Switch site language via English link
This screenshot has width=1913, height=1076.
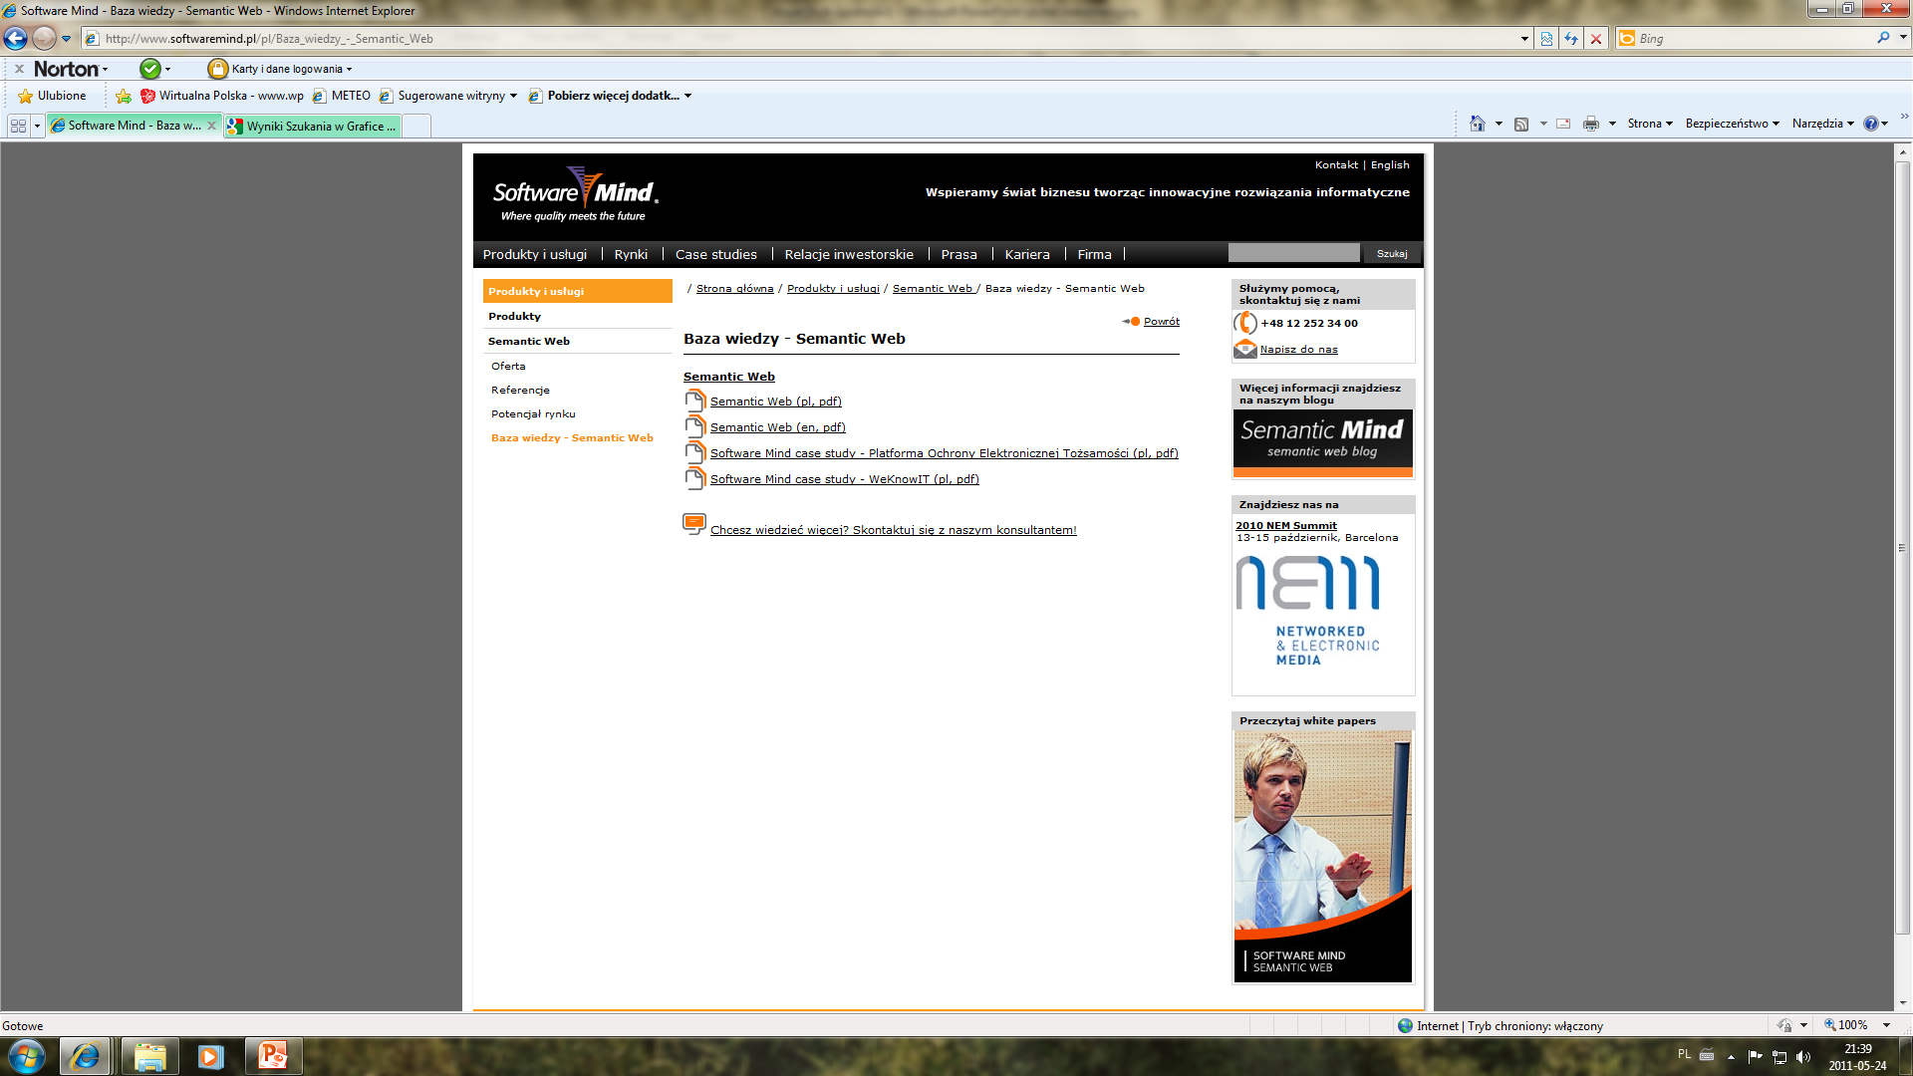[x=1390, y=165]
